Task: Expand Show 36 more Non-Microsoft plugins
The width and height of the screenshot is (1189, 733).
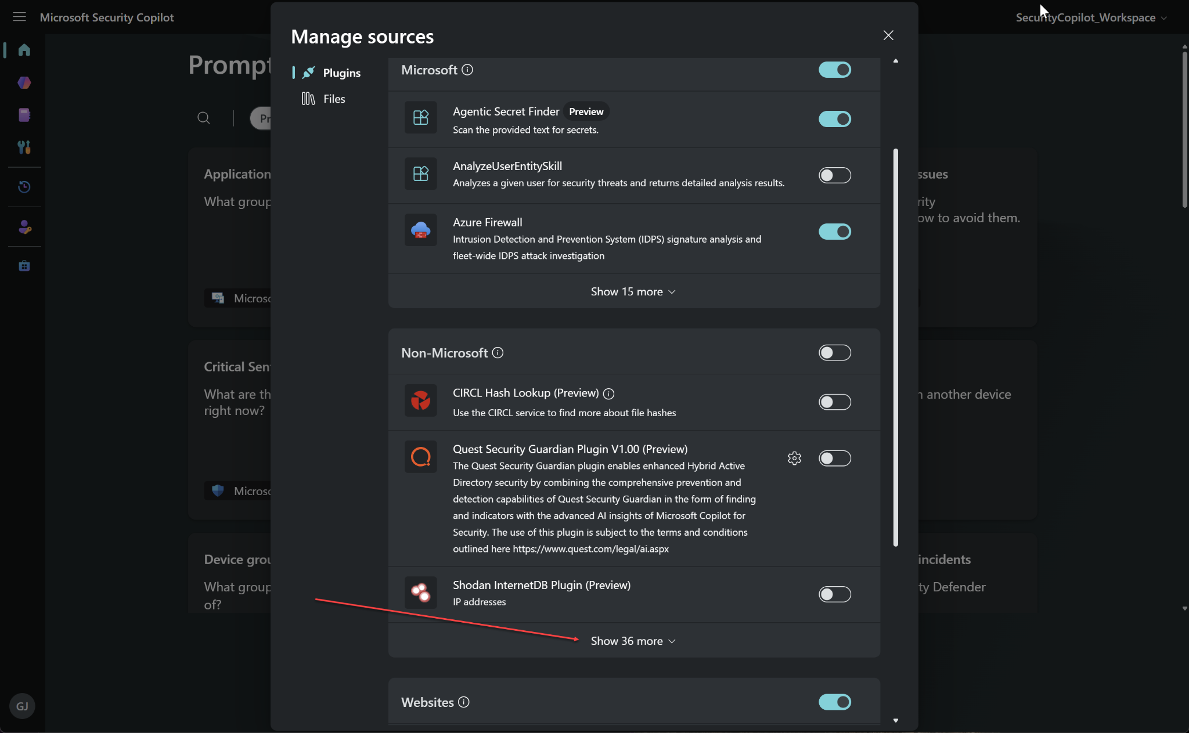Action: (x=633, y=641)
